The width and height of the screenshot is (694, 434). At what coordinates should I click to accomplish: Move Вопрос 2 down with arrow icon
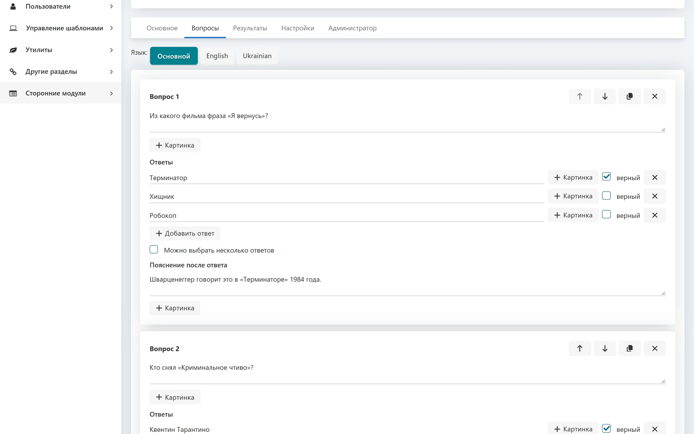[x=605, y=349]
